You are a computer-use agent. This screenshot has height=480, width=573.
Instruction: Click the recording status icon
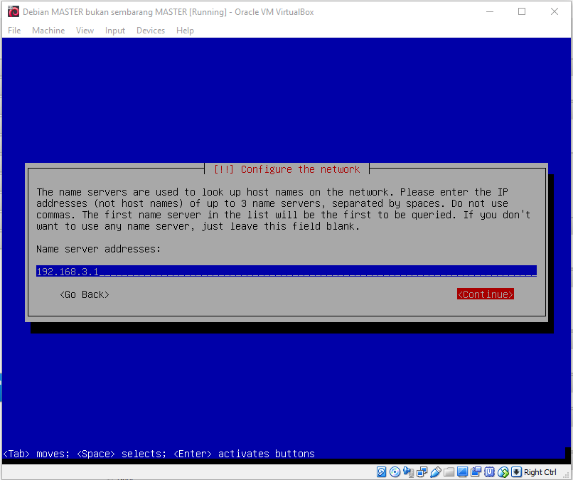click(476, 472)
